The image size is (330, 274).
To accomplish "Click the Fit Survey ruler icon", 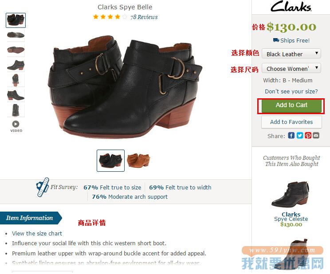I will 43,187.
